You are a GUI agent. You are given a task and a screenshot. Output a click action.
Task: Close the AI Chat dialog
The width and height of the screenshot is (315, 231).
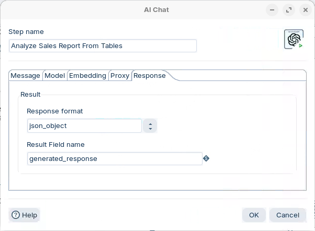click(x=305, y=10)
